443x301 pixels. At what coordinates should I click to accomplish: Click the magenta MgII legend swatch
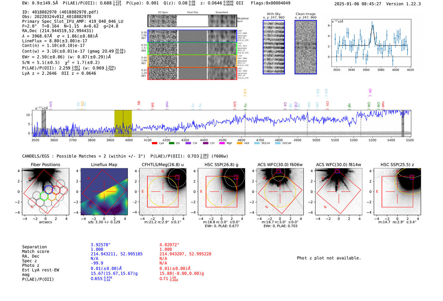[x=222, y=143]
